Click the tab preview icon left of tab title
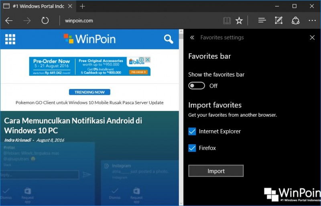 [6, 6]
